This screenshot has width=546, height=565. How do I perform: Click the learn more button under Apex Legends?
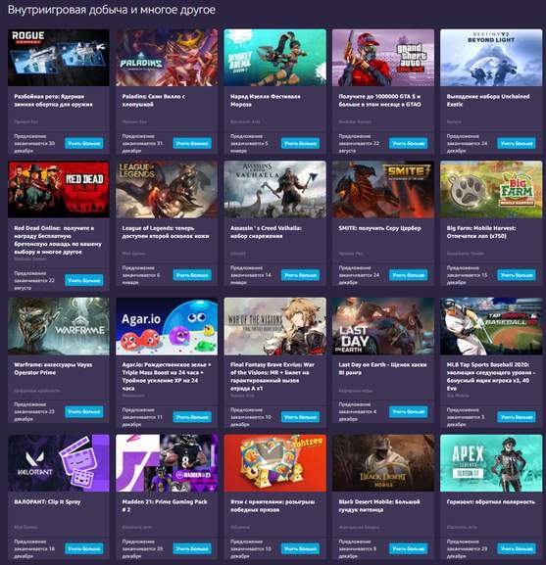coord(517,548)
